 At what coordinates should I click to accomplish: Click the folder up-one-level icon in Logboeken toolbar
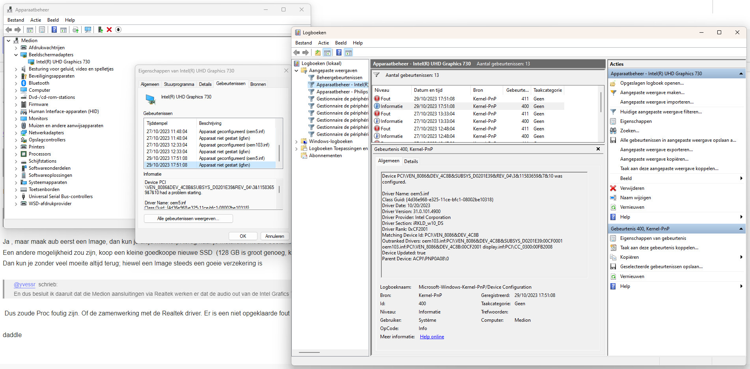point(317,52)
